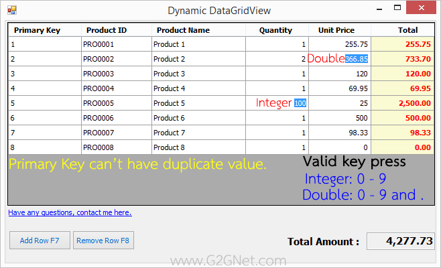Click the Product 1 name cell
441x268 pixels.
(198, 44)
